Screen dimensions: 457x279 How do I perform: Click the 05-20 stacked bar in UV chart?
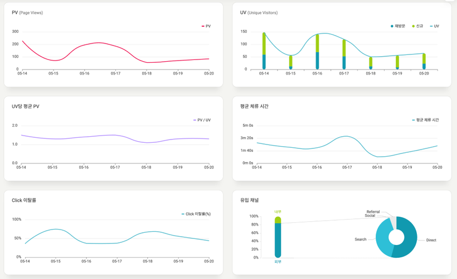click(424, 61)
